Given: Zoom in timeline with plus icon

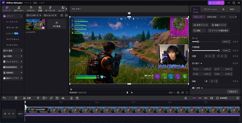Looking at the screenshot, I should click(x=238, y=98).
